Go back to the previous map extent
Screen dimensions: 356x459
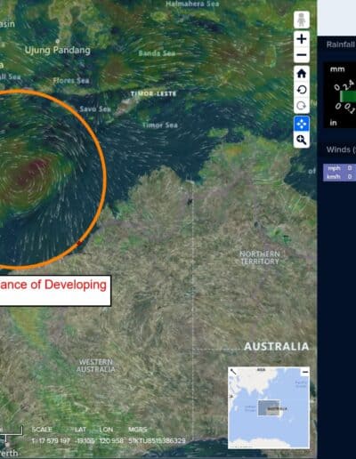coord(302,90)
